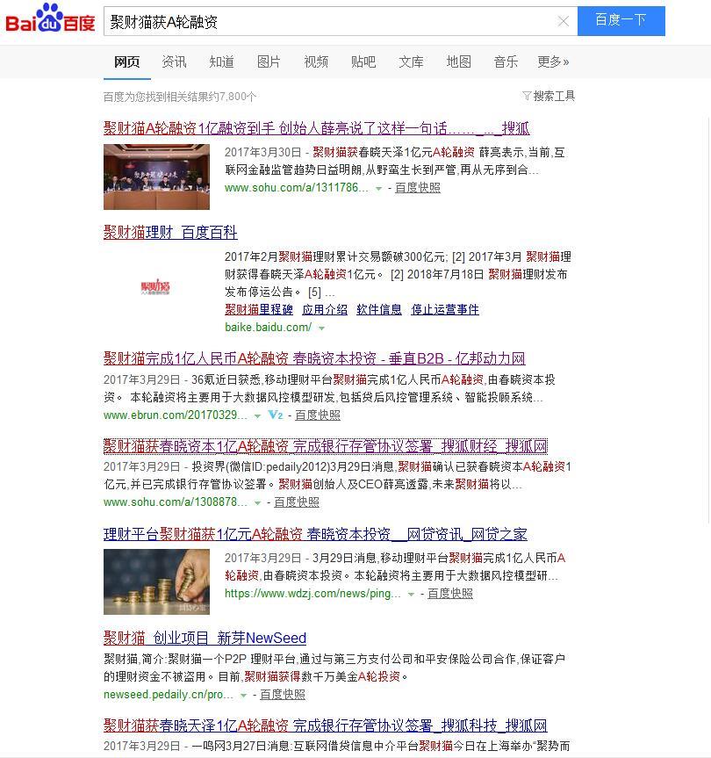Open result 聚财猫A轮融资1亿融资到手 from 搜狐
711x758 pixels.
[x=316, y=128]
